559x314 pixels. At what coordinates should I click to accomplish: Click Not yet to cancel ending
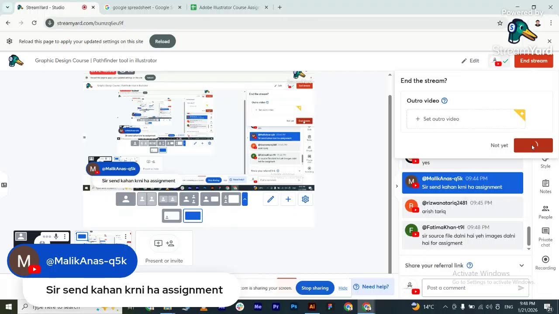tap(499, 145)
